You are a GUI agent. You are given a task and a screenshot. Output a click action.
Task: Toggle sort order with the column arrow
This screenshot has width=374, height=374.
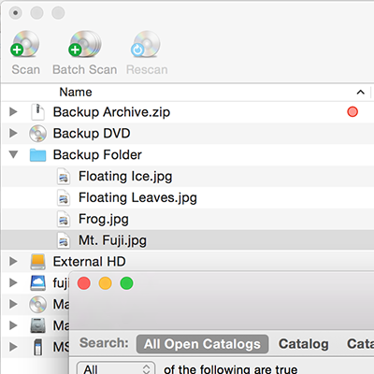point(361,93)
